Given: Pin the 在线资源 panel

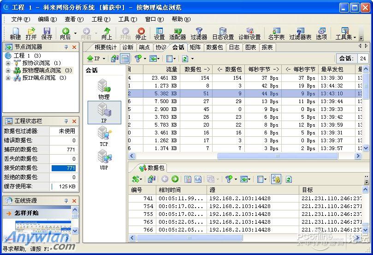Looking at the screenshot, I should click(x=66, y=201).
